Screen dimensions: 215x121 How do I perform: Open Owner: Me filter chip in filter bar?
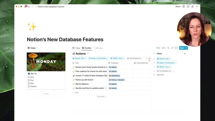point(79,58)
